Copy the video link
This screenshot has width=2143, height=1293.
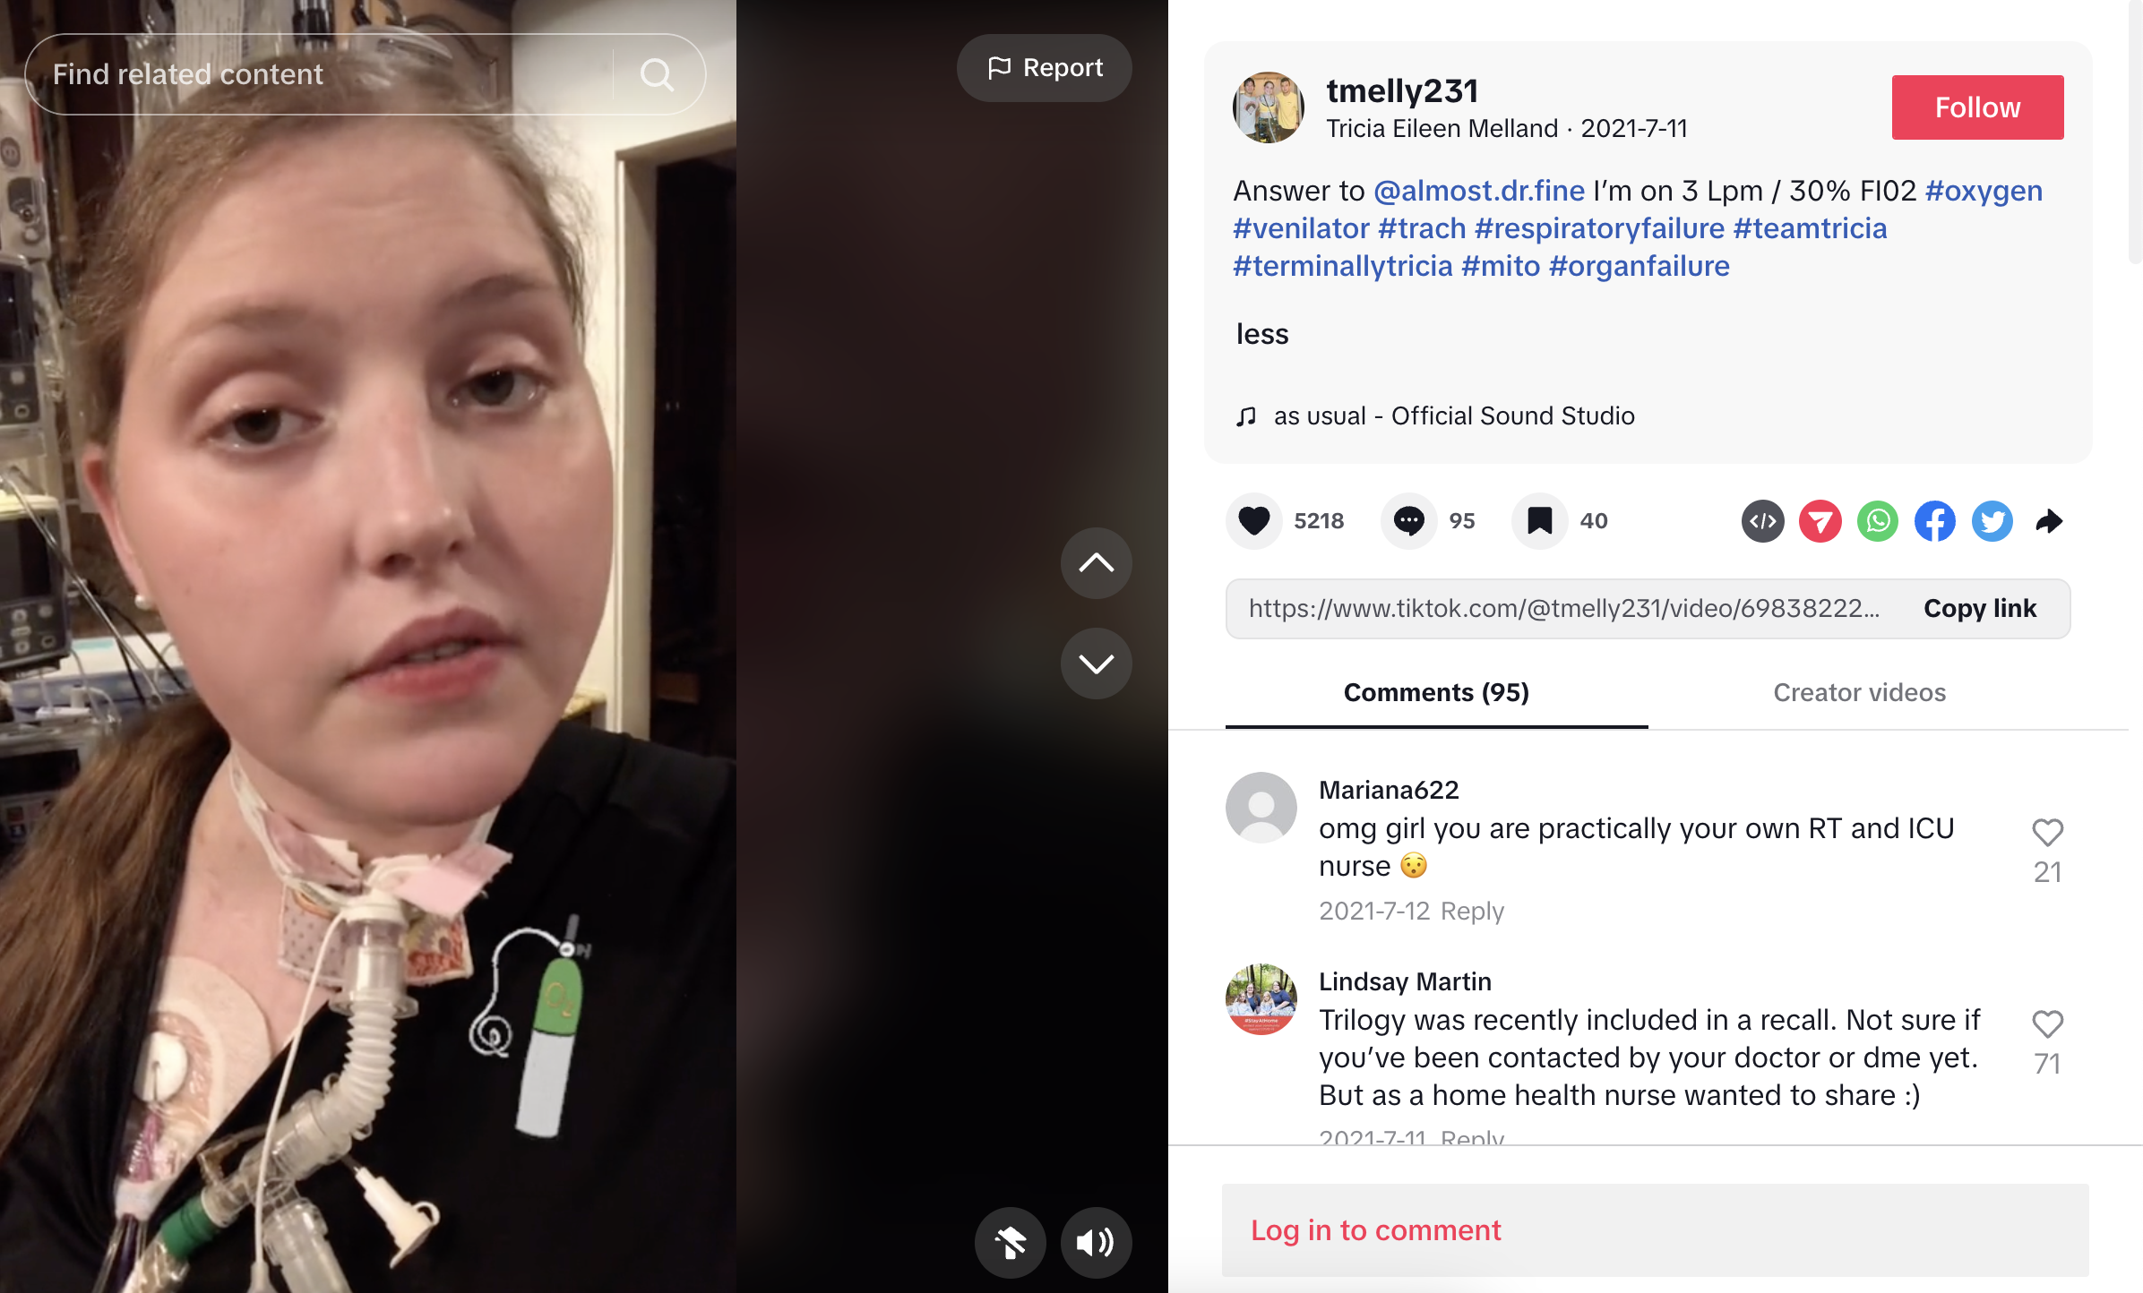pyautogui.click(x=1979, y=609)
